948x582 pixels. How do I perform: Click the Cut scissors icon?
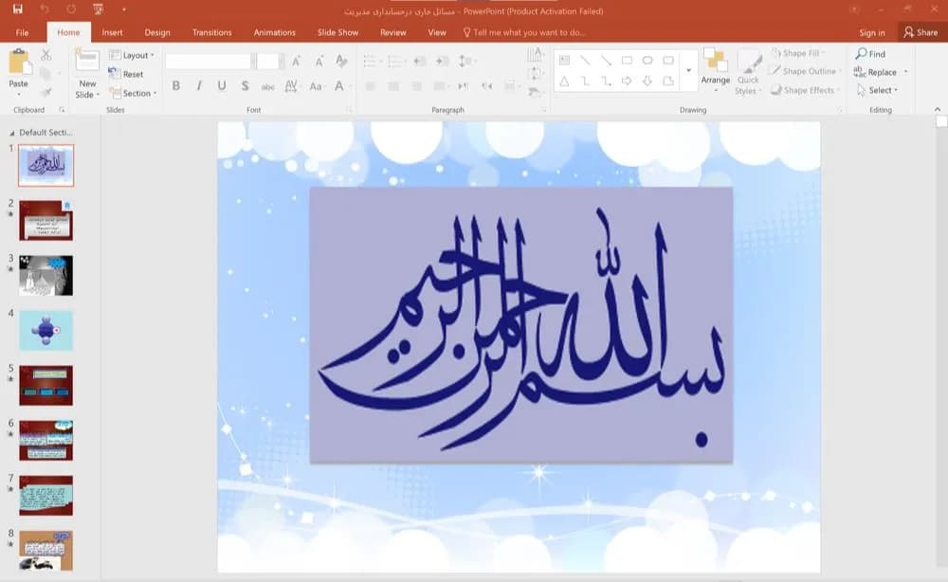click(x=46, y=55)
